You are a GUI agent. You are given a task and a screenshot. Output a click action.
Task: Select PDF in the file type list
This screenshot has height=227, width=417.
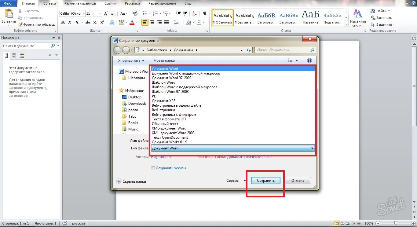(x=233, y=96)
